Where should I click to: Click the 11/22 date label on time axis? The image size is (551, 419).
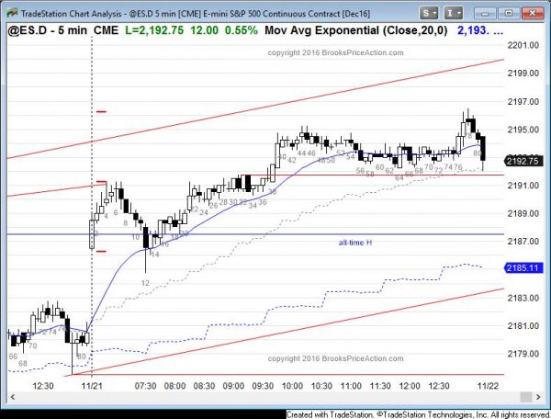pyautogui.click(x=488, y=386)
